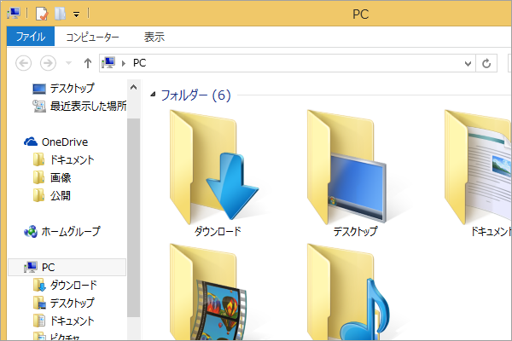Select the ドキュメント folder large icon
Screen dimensions: 512x341
click(x=478, y=166)
